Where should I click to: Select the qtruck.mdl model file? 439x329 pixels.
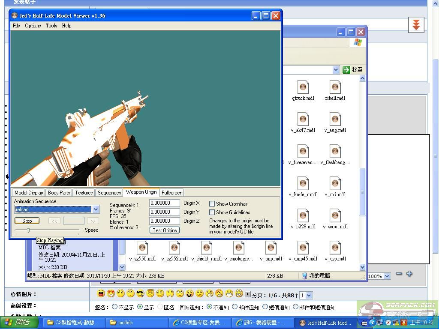(x=303, y=87)
